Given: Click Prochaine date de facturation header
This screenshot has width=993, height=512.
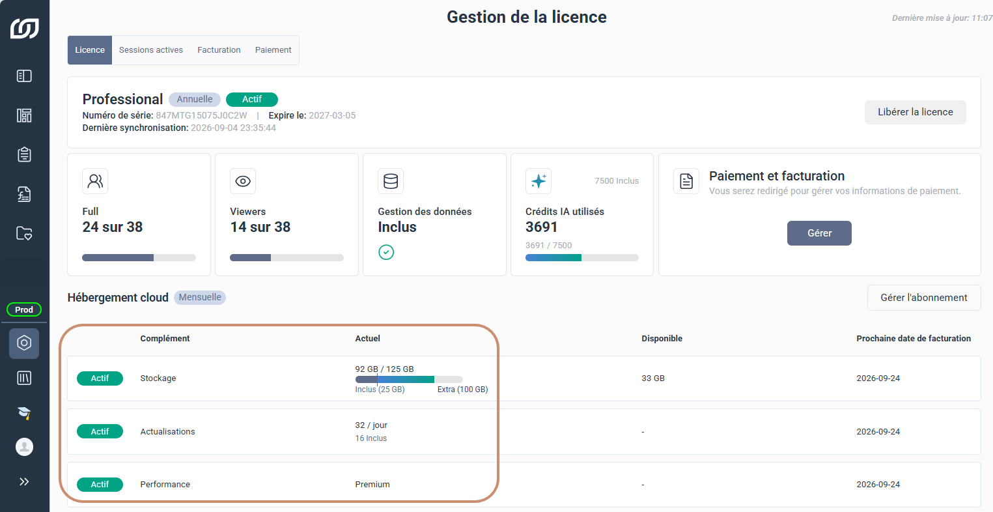Looking at the screenshot, I should tap(914, 339).
